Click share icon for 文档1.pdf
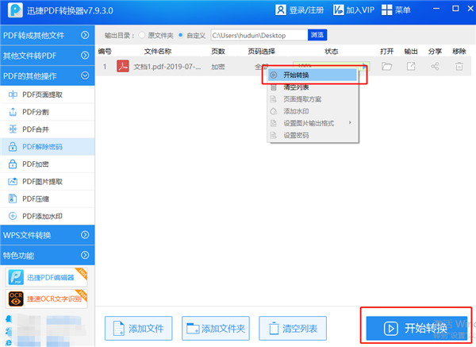Image resolution: width=476 pixels, height=347 pixels. pyautogui.click(x=435, y=66)
